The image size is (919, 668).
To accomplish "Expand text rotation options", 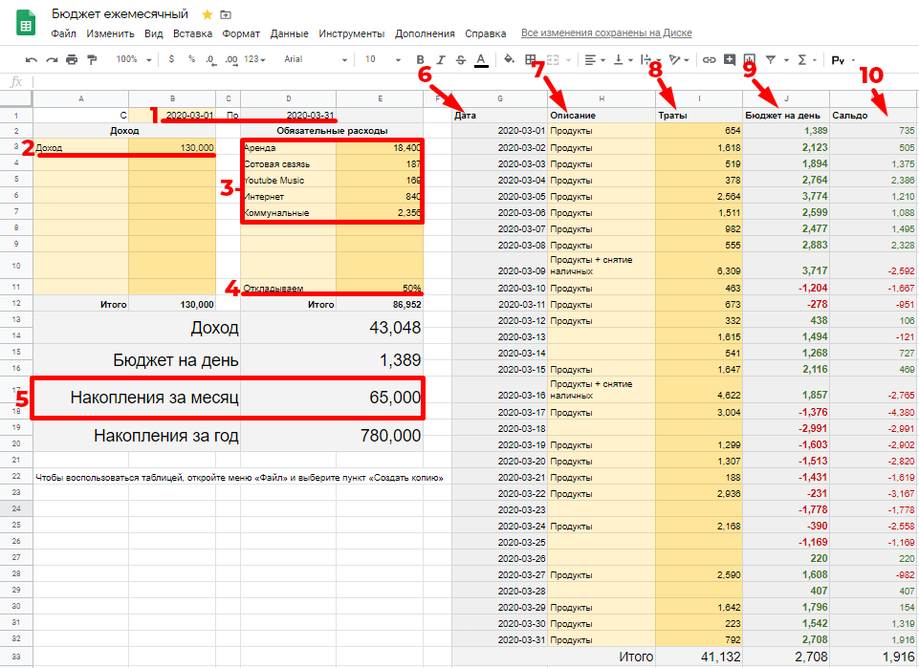I will click(x=687, y=59).
